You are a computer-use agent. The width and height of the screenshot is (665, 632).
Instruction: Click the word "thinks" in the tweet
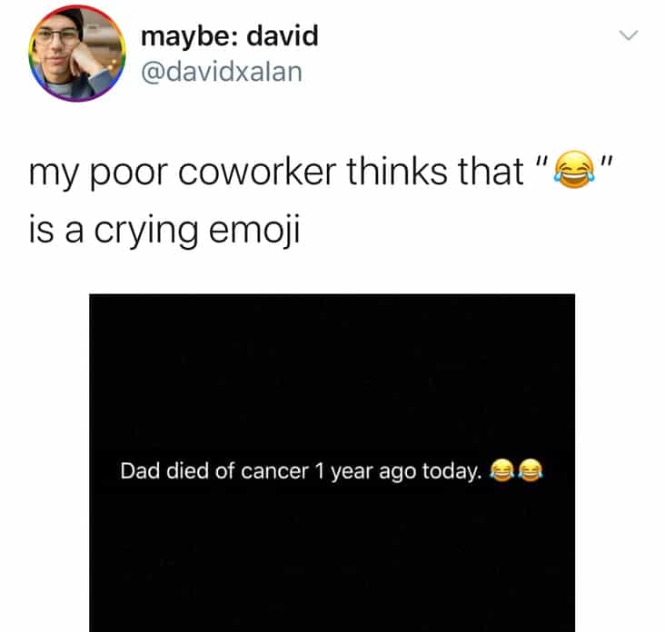click(x=397, y=171)
